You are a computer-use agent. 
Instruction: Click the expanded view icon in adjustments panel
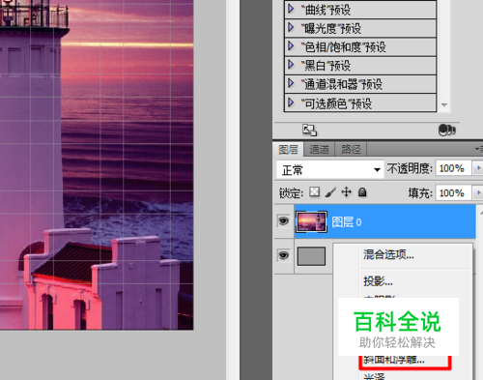309,130
